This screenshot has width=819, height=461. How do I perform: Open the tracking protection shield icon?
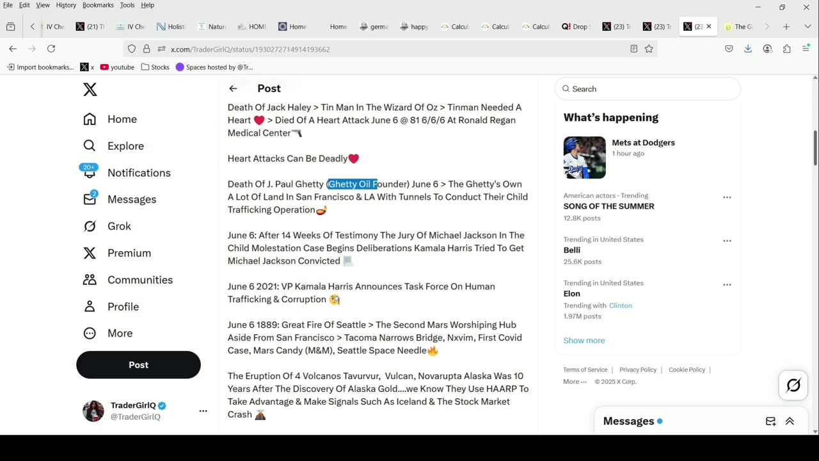pyautogui.click(x=132, y=49)
